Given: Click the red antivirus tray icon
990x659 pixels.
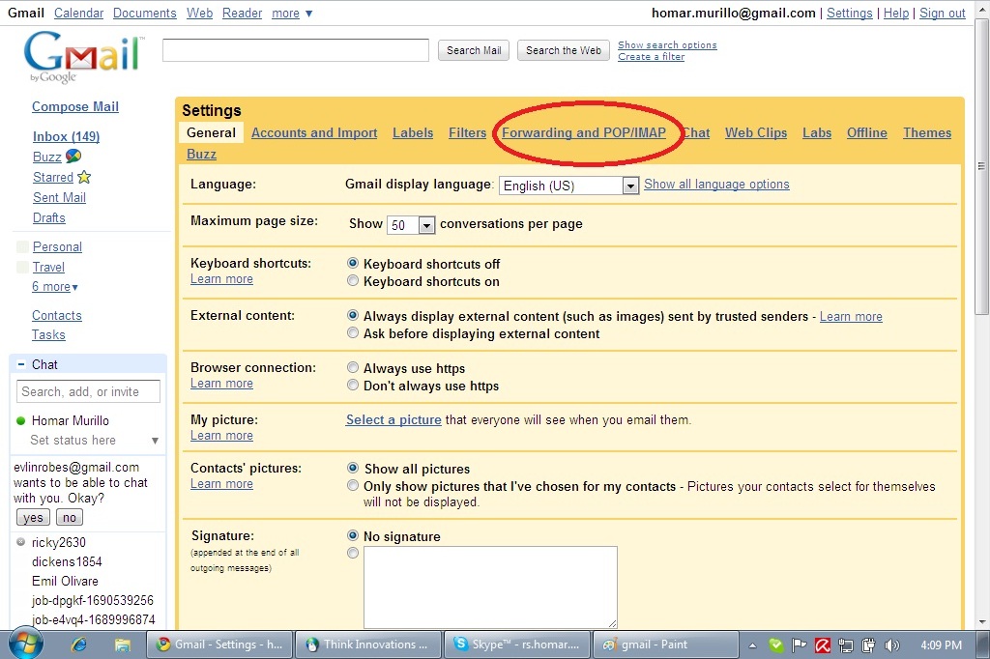Looking at the screenshot, I should [x=823, y=645].
